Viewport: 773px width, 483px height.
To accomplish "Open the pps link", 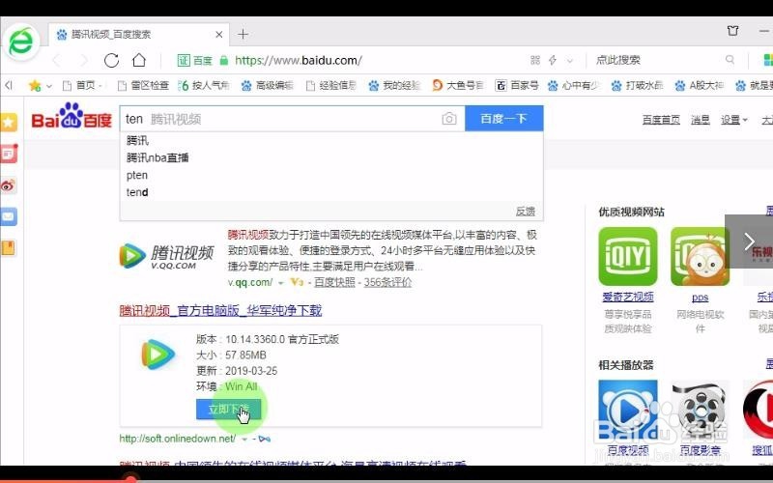I will [700, 298].
